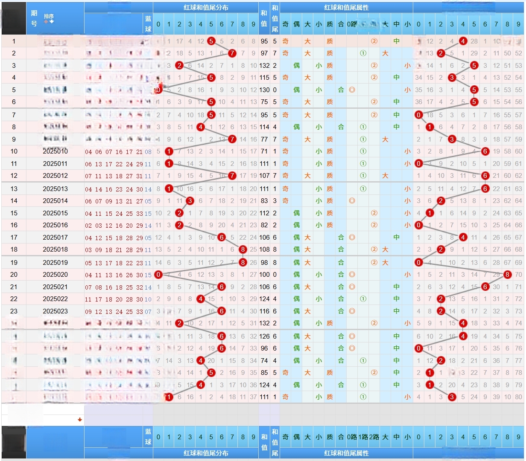Select the red circle 4 in the 2025017 row
The image size is (526, 461).
tap(463, 238)
